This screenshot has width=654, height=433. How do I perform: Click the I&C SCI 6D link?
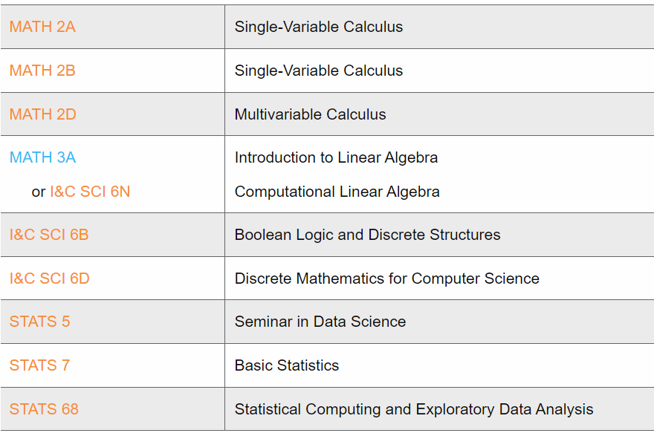pyautogui.click(x=49, y=279)
